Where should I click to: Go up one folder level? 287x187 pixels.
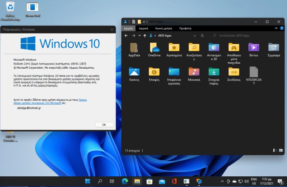(x=145, y=35)
